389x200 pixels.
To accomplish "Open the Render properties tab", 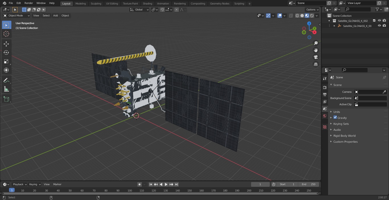I will click(x=325, y=87).
